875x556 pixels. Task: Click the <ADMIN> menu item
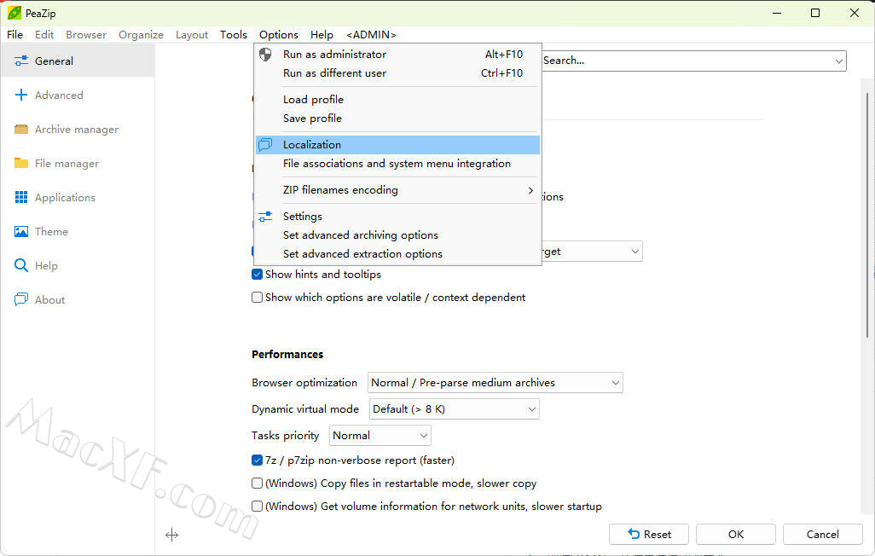371,35
